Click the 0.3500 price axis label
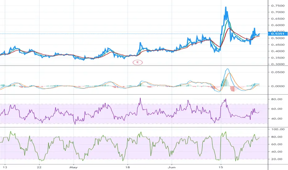 point(278,58)
